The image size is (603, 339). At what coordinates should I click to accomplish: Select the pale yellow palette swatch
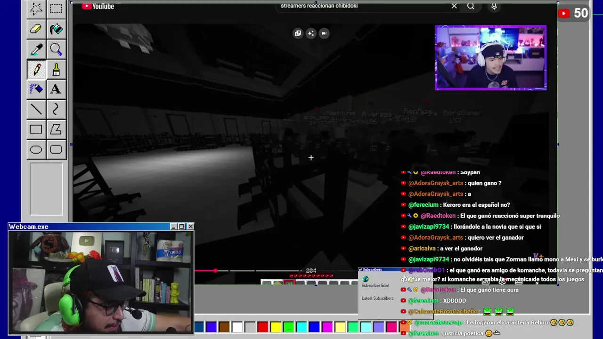coord(340,327)
